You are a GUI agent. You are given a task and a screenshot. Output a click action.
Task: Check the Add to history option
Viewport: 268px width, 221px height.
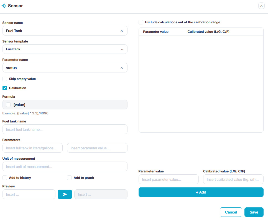5,178
